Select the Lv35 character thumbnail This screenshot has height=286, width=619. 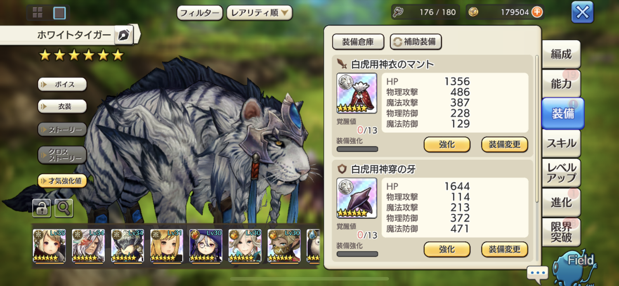(x=49, y=246)
